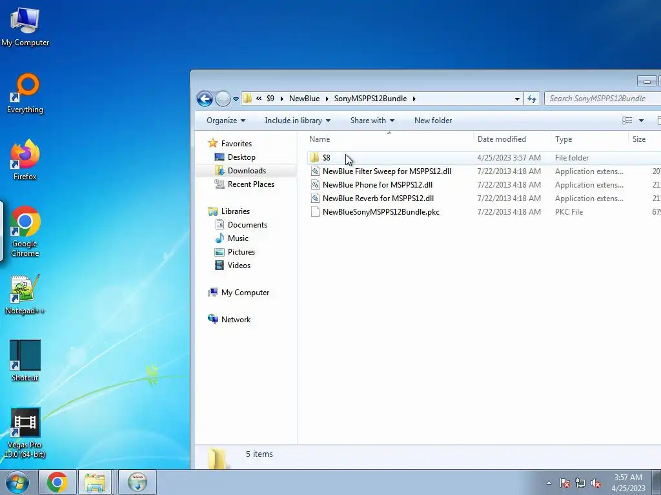Expand arrow after NewBlue breadcrumb
The width and height of the screenshot is (661, 495).
(x=327, y=99)
